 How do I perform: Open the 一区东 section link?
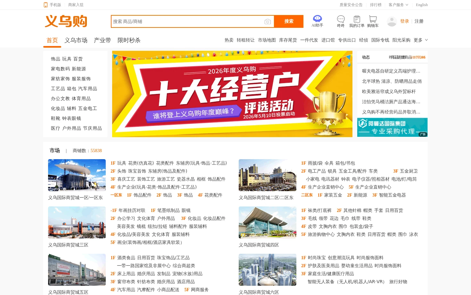(116, 195)
